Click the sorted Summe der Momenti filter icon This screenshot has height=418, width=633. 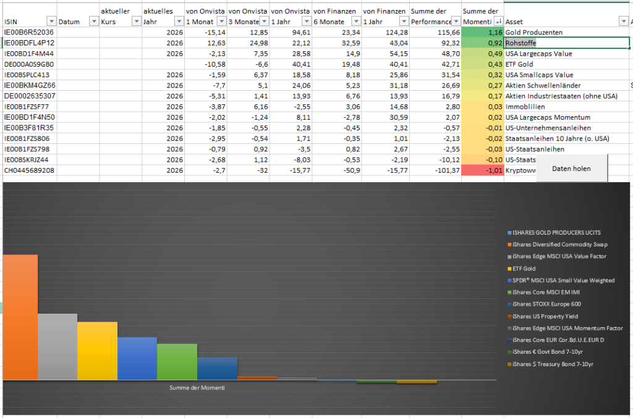tap(498, 22)
